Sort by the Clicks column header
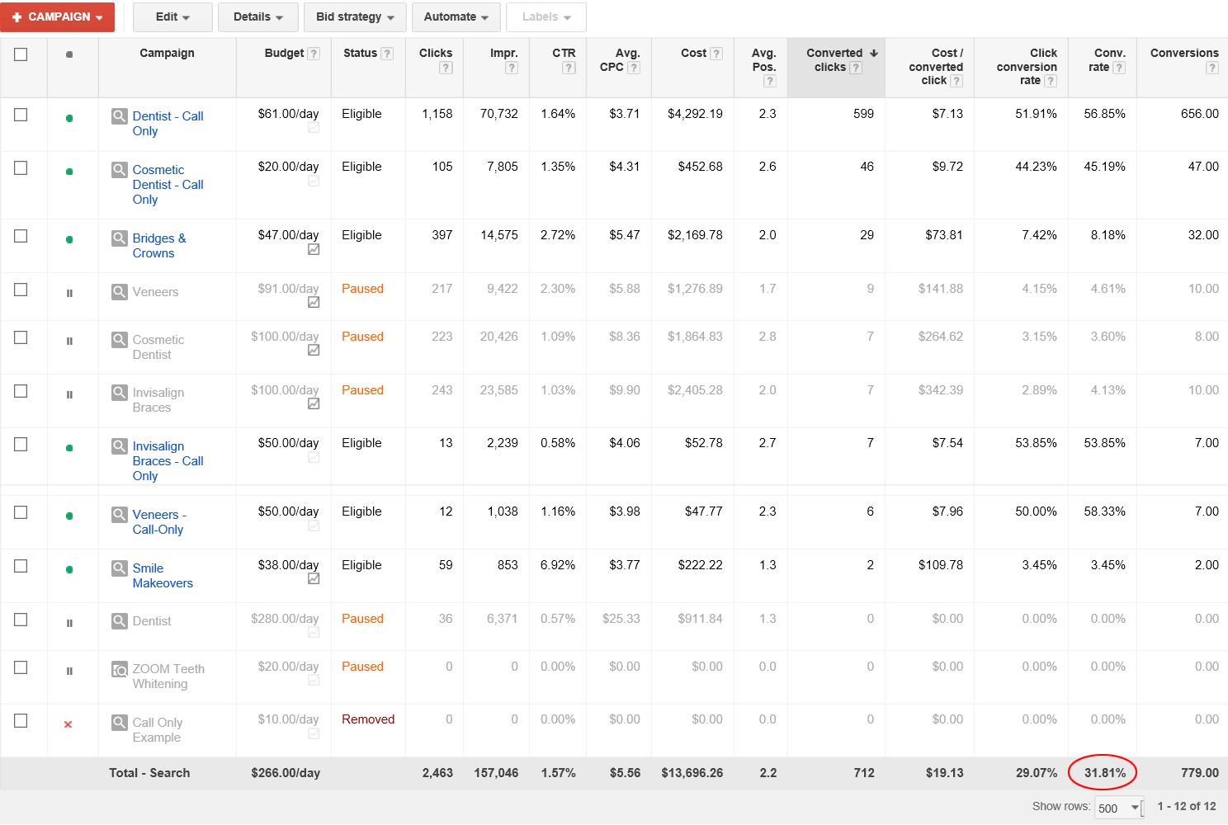This screenshot has height=825, width=1228. [x=435, y=53]
